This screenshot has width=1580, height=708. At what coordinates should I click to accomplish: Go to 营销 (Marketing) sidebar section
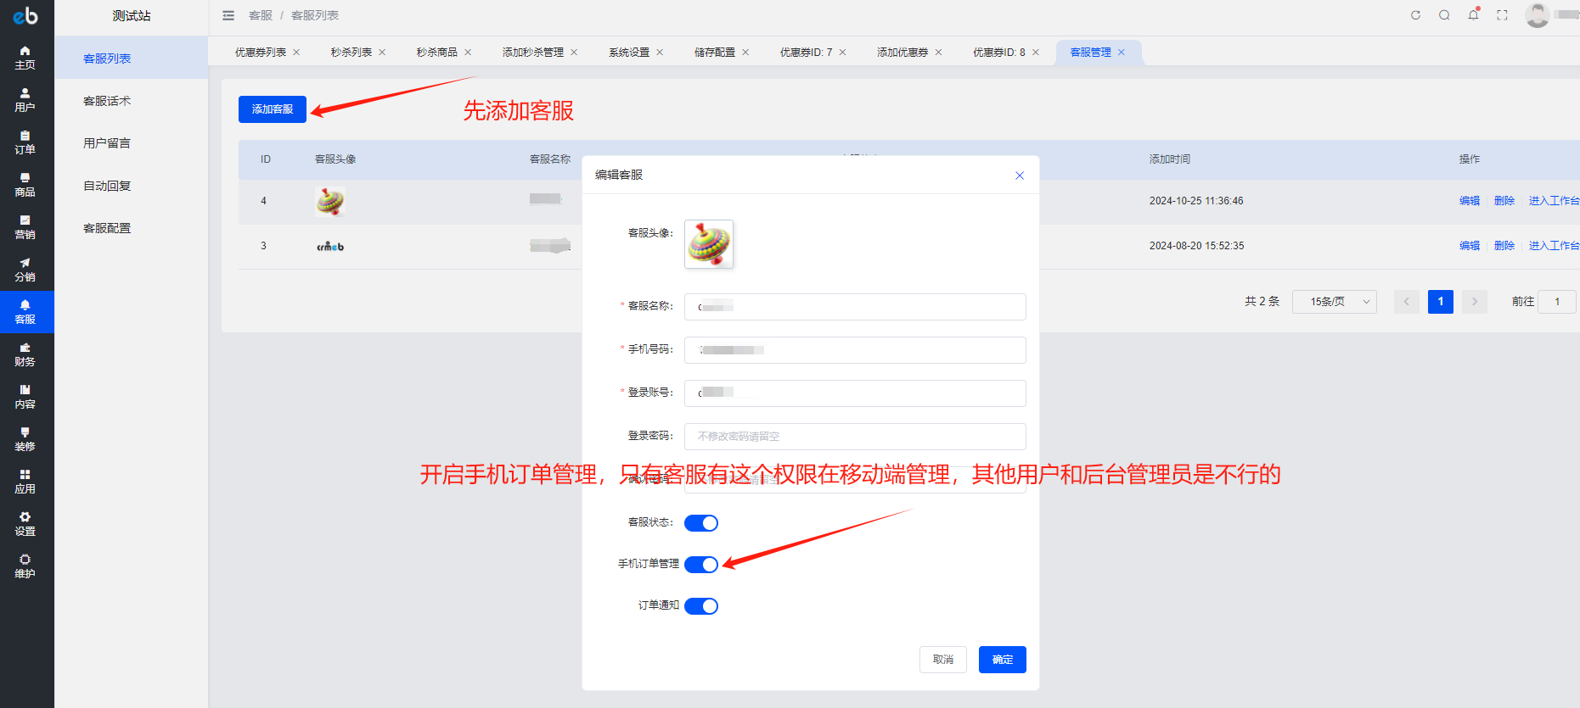[25, 227]
